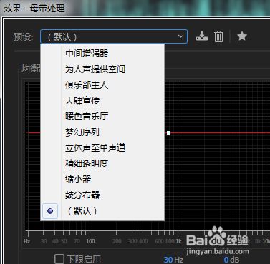270x264 pixels.
Task: Pick 精细透明度 in the list
Action: (102, 164)
